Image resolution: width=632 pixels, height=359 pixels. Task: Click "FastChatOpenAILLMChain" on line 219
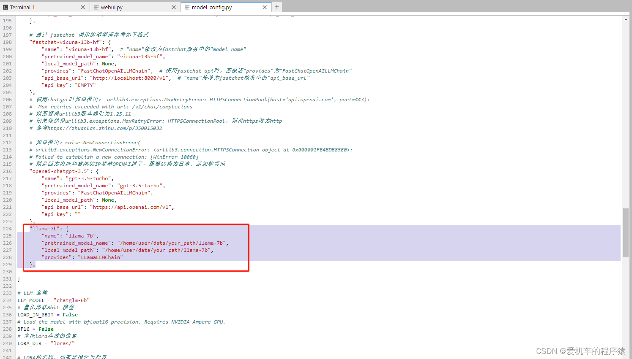point(114,193)
